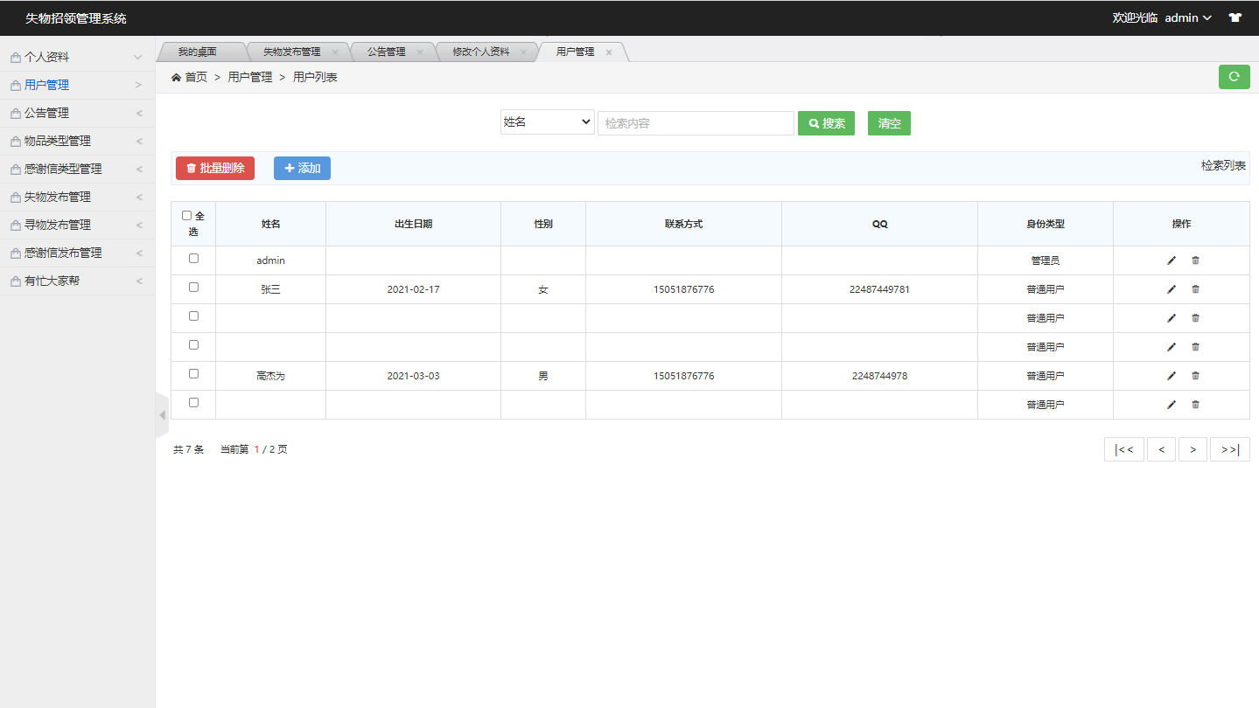The width and height of the screenshot is (1259, 708).
Task: Click the trash icon for 张三 row
Action: pos(1195,289)
